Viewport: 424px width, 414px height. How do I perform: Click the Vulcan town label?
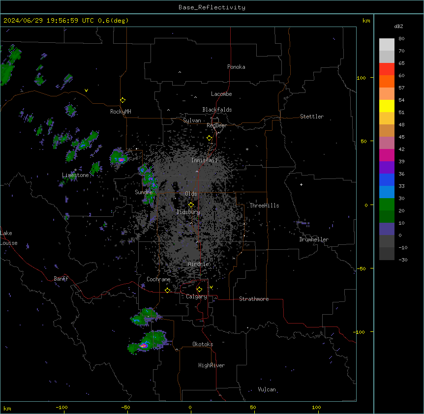(x=267, y=389)
